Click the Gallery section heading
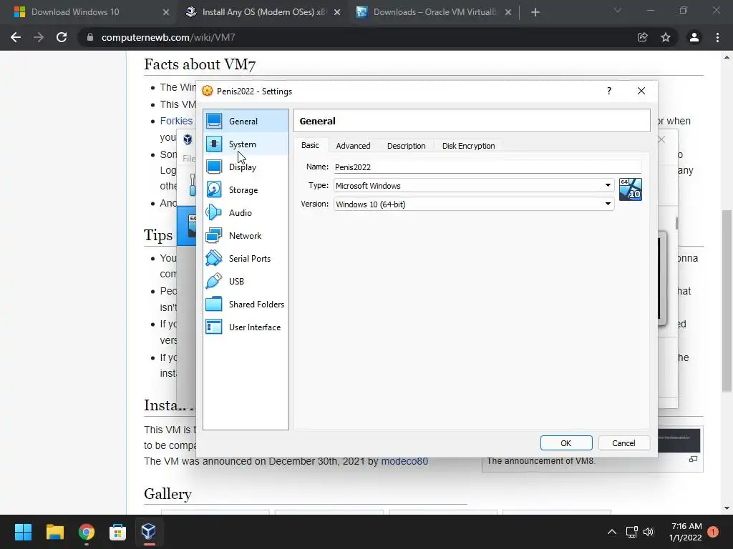 click(168, 494)
